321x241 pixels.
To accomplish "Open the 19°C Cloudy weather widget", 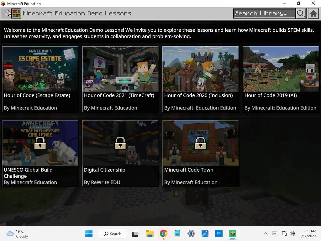I will 17,233.
